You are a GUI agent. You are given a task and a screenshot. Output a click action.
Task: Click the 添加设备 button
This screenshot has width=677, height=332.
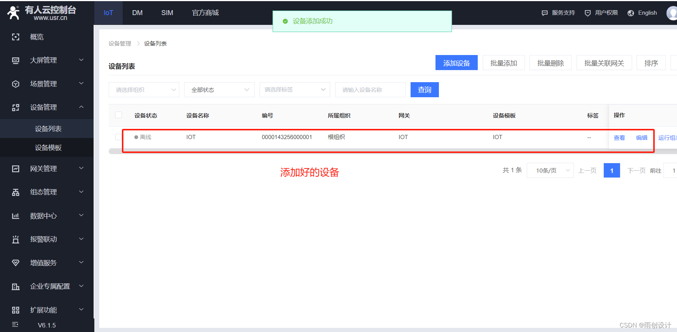pos(456,63)
